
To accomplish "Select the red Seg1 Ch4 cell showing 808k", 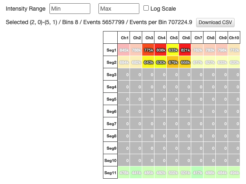I will [x=161, y=50].
